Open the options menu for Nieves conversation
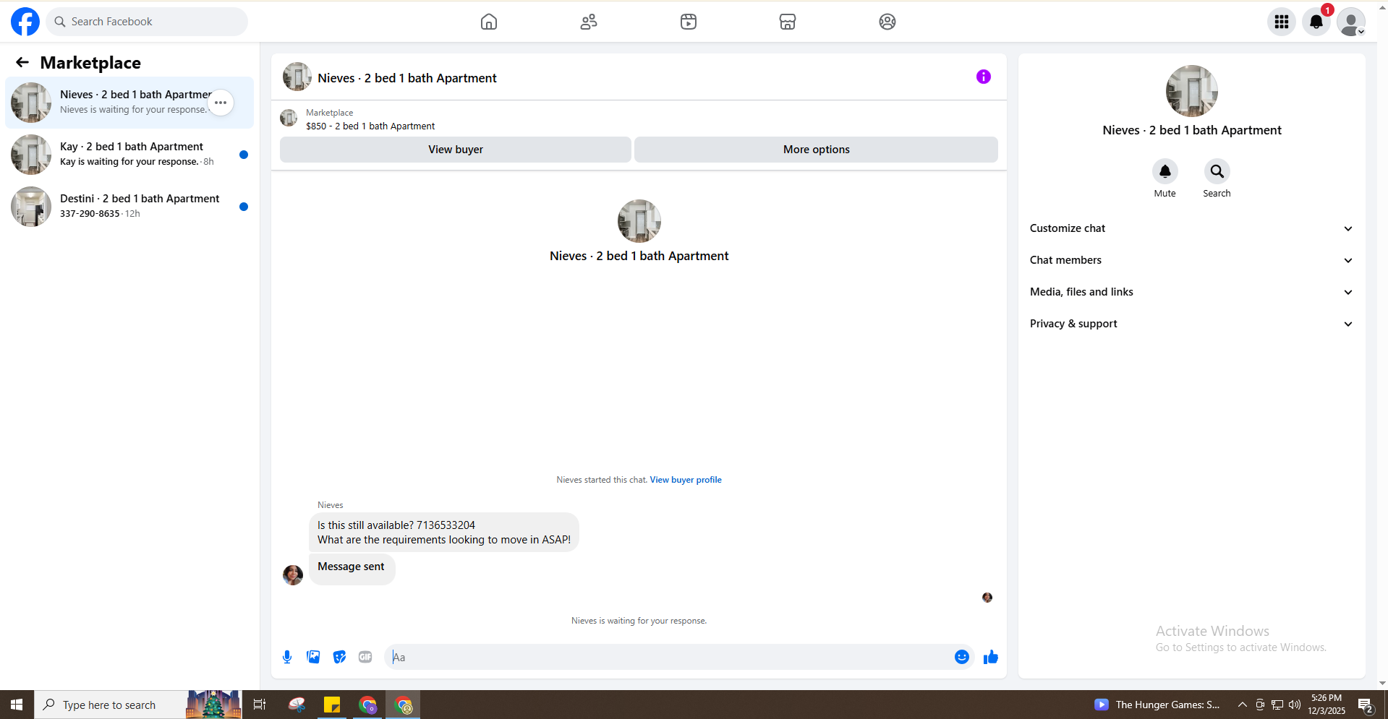The width and height of the screenshot is (1388, 719). [x=221, y=103]
